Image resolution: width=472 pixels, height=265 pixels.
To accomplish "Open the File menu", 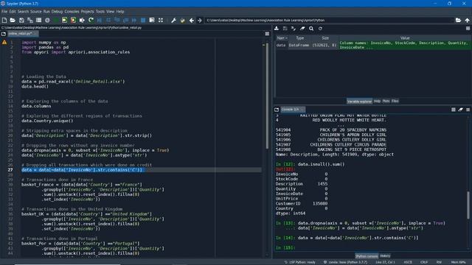I will point(4,12).
